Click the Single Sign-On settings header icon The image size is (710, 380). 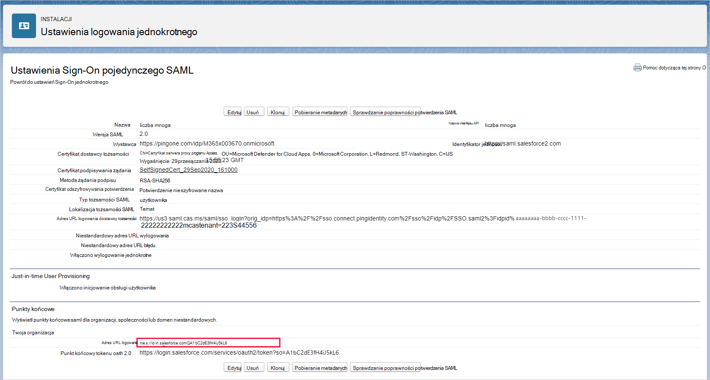click(24, 26)
